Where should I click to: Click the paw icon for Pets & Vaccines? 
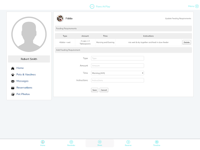pos(12,75)
